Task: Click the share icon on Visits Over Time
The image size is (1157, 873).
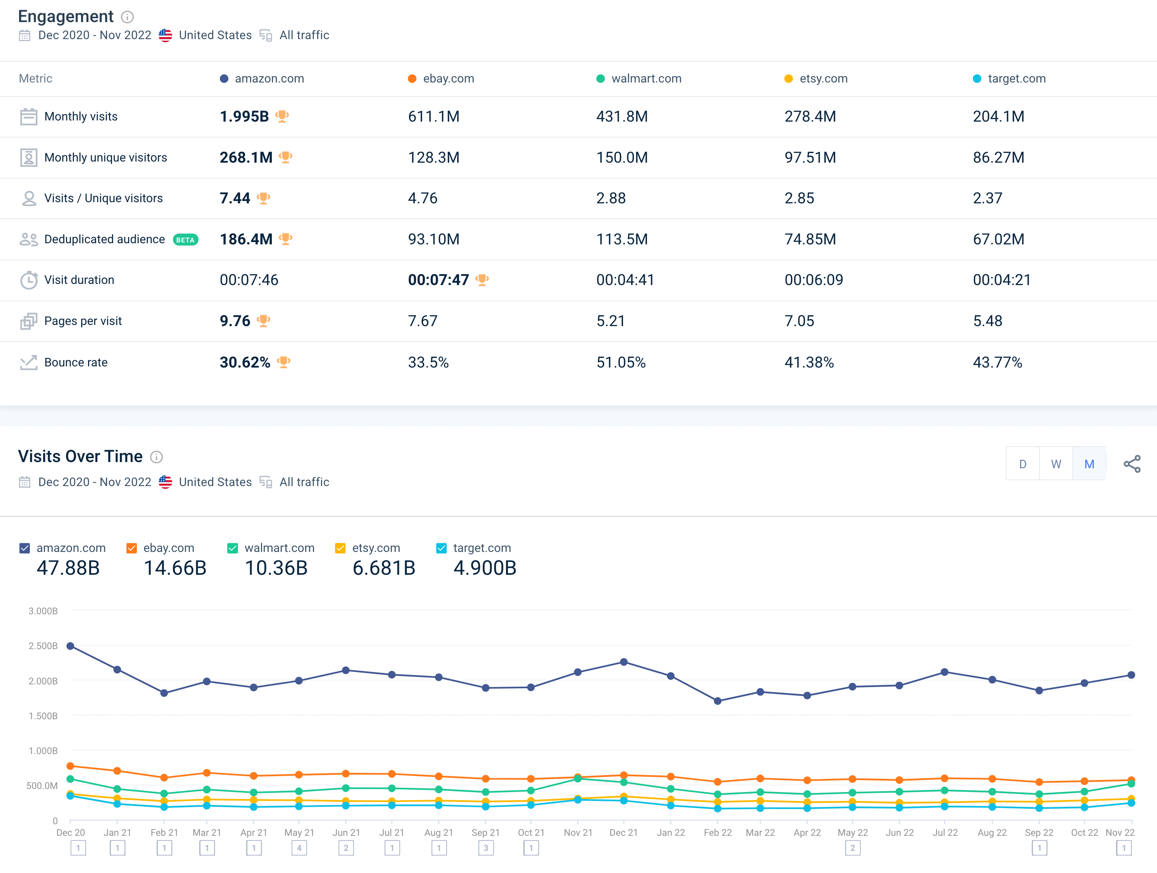Action: pos(1132,464)
